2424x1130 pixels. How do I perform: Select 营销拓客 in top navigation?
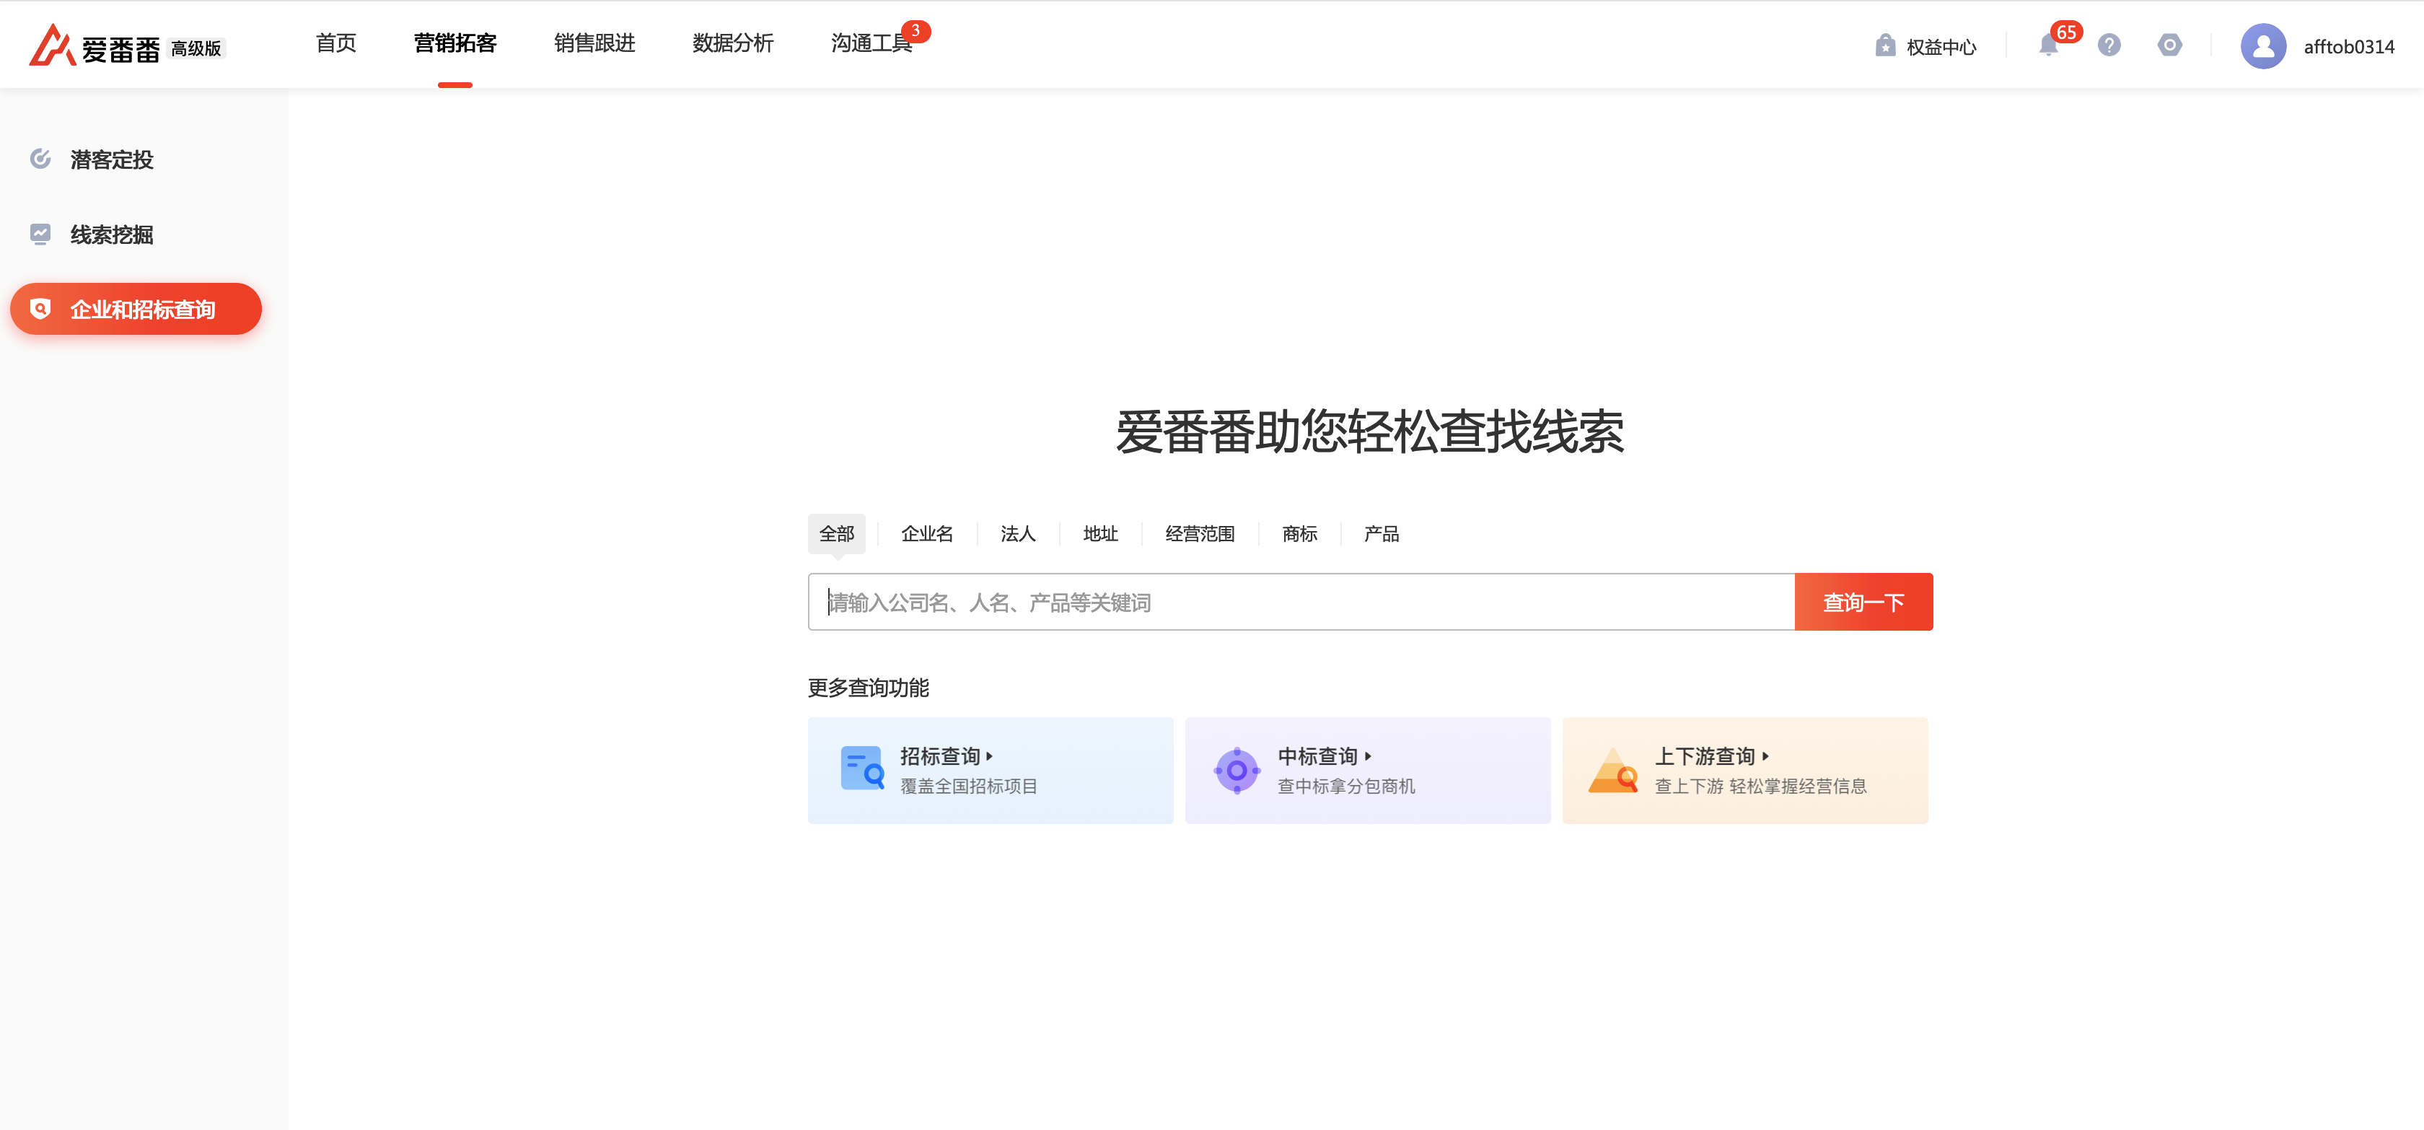pos(454,43)
